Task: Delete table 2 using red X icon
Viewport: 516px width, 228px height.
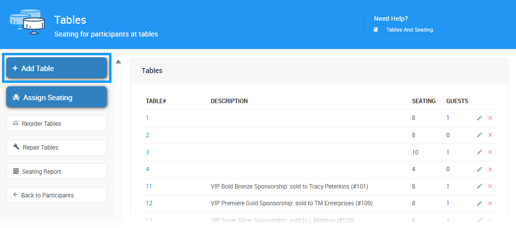Action: tap(490, 135)
